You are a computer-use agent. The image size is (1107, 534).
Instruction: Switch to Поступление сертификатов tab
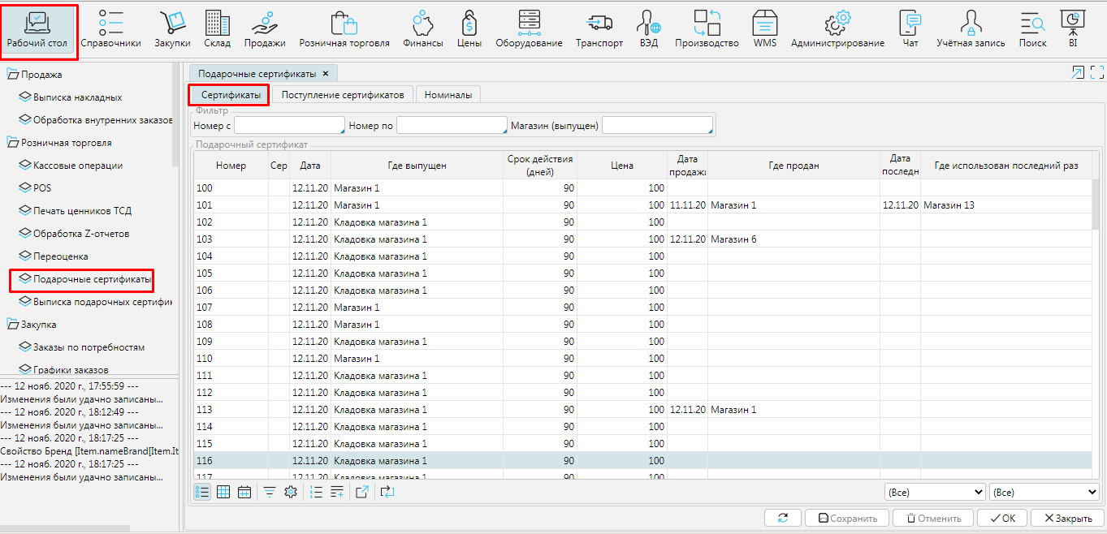pyautogui.click(x=342, y=95)
